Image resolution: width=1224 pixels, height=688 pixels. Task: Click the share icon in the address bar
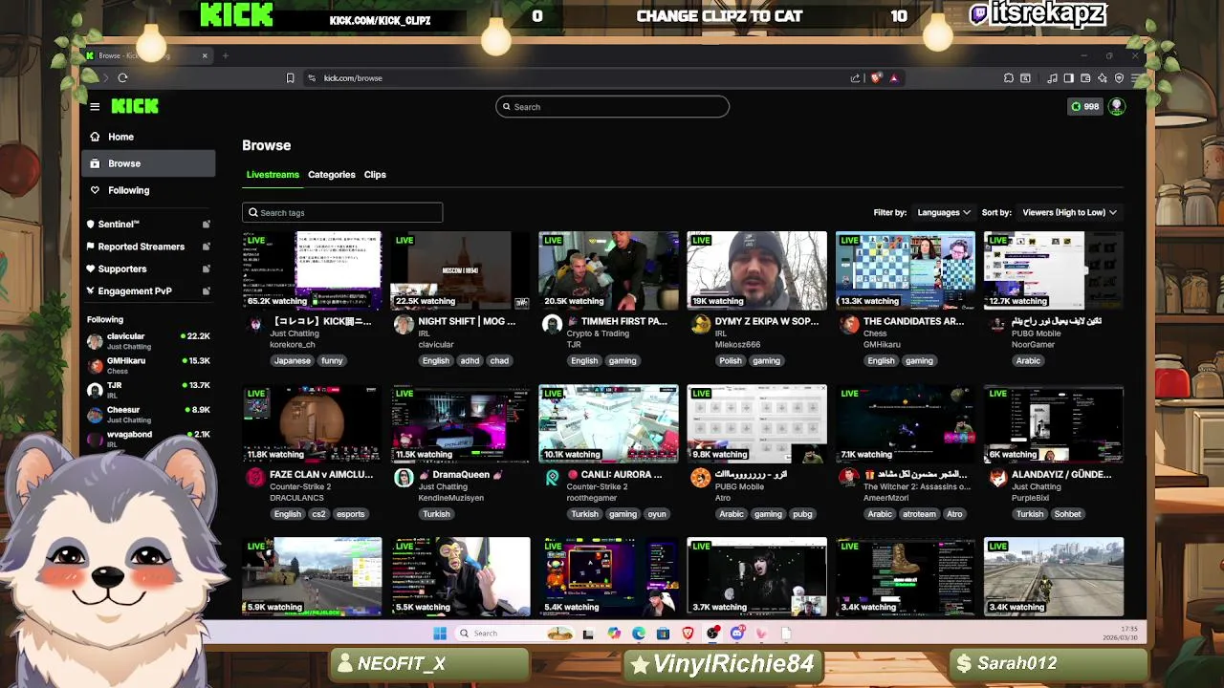855,78
